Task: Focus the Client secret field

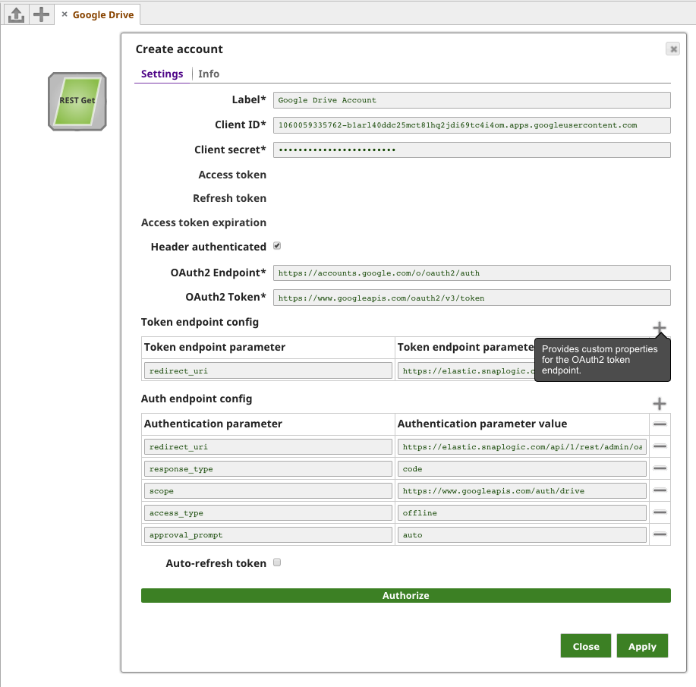Action: pos(471,150)
